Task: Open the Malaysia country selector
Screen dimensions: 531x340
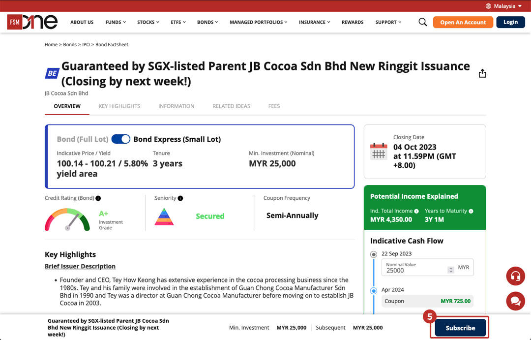Action: [x=504, y=6]
